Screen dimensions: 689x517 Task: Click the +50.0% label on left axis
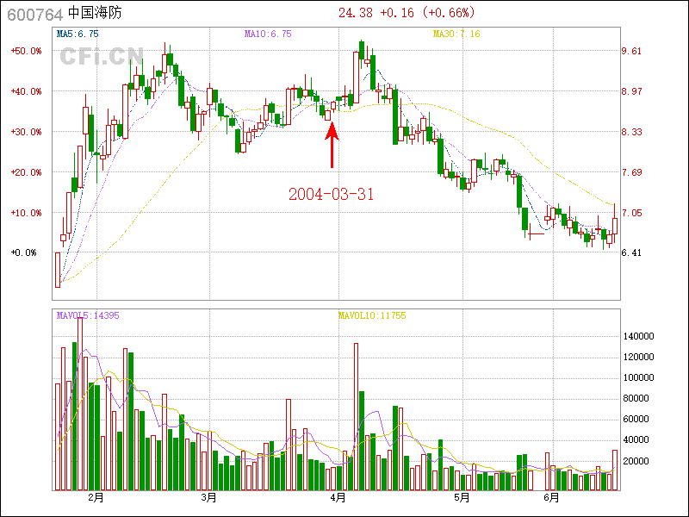click(x=26, y=51)
